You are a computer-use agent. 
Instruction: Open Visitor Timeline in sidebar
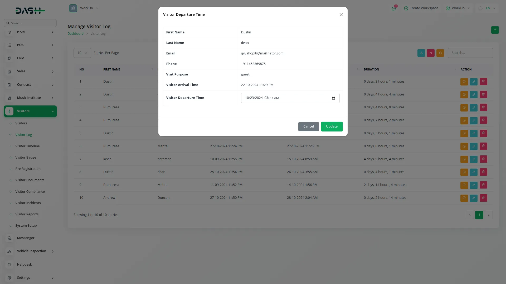(27, 146)
